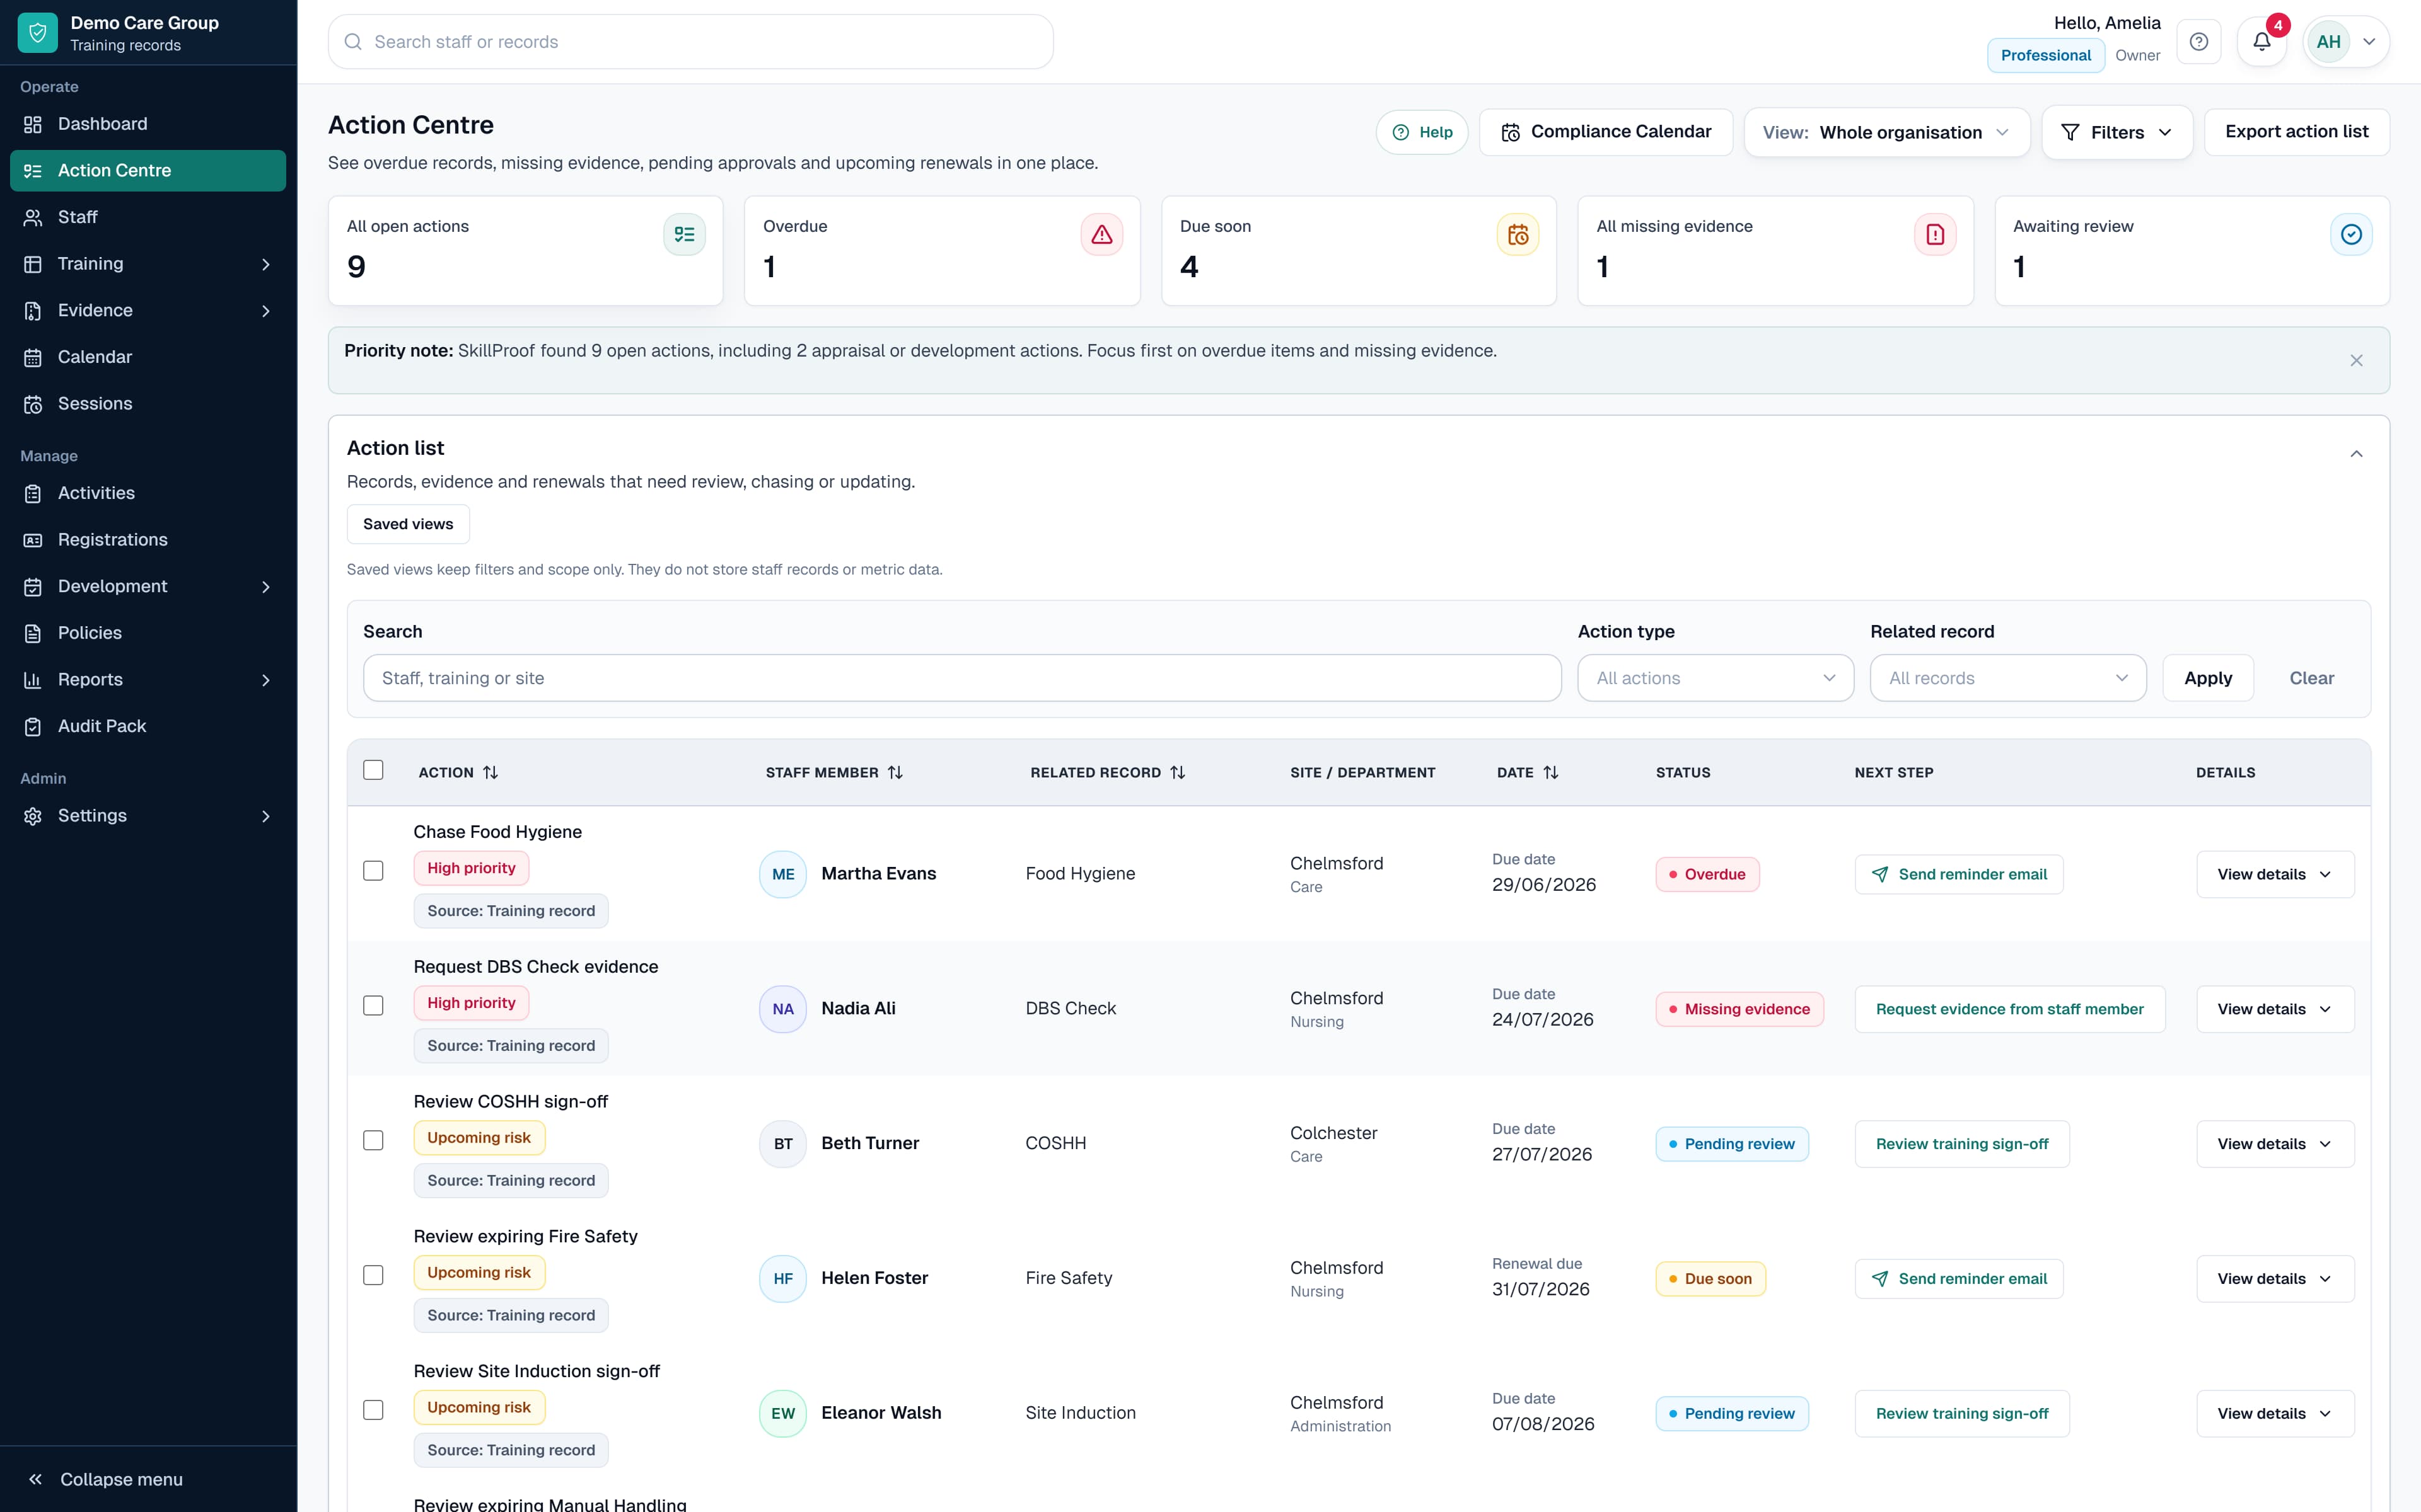The height and width of the screenshot is (1512, 2421).
Task: Tick the checkbox for Chase Food Hygiene
Action: 373,871
